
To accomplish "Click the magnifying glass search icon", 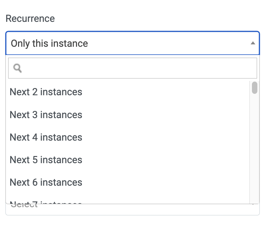I will coord(17,68).
